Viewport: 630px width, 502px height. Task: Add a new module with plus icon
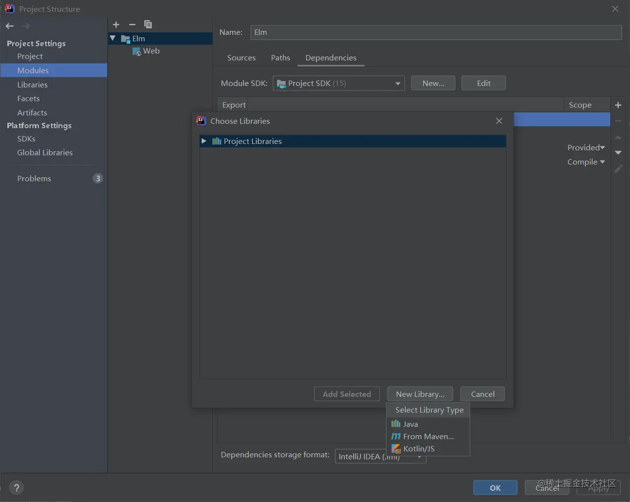pos(116,25)
